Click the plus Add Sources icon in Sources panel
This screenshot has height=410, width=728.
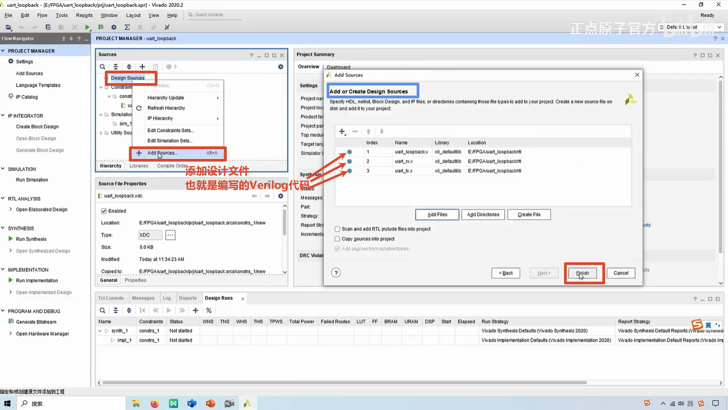coord(142,67)
